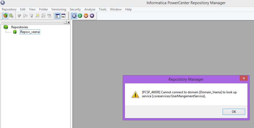Toggle the Output window view icon
This screenshot has height=128, width=254.
63,16
